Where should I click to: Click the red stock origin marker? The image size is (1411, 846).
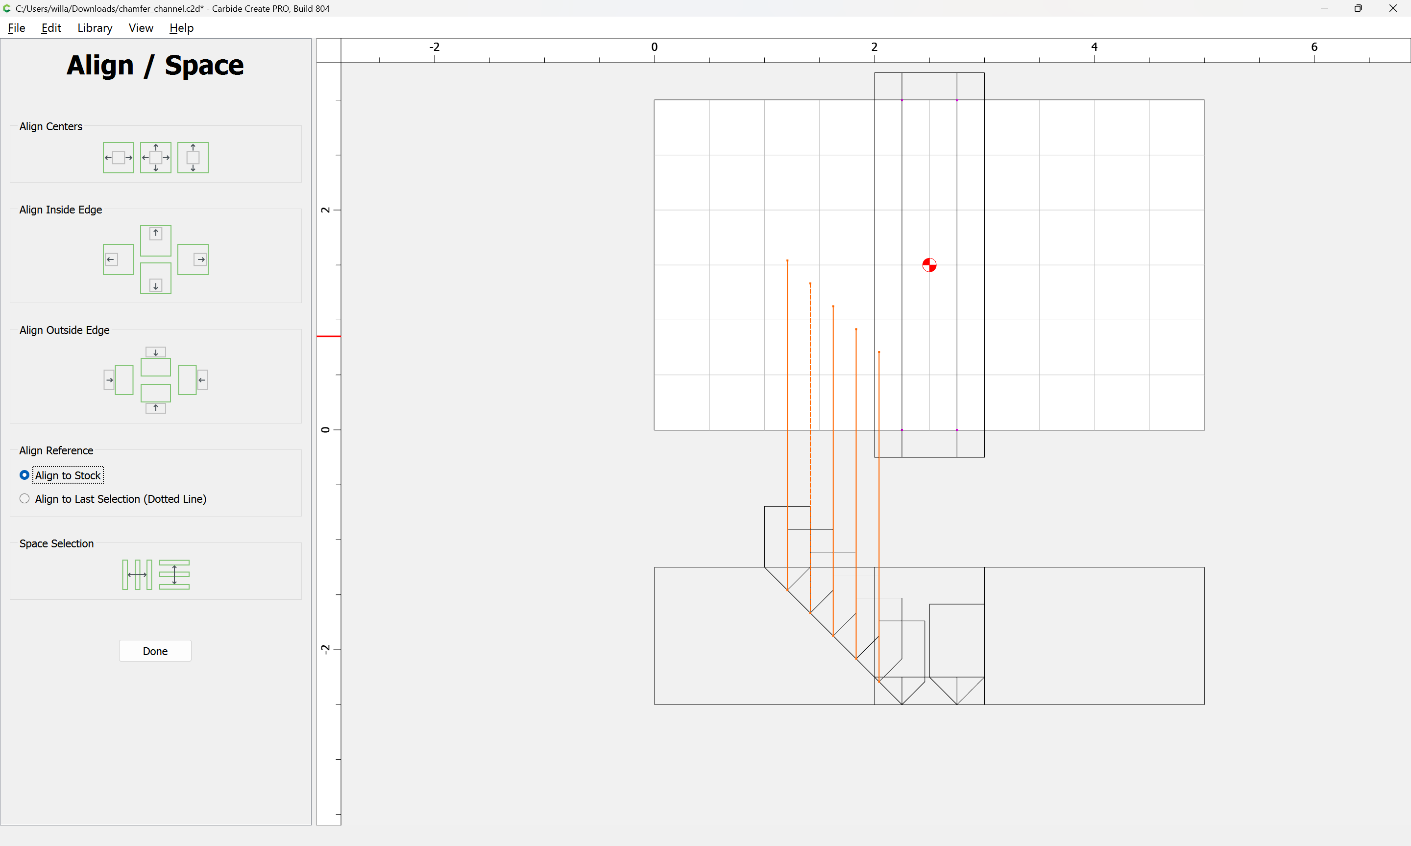[929, 265]
